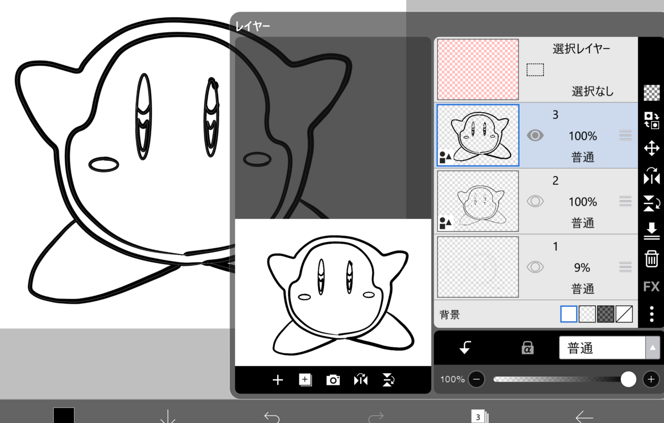Toggle visibility of layer 1
Viewport: 664px width, 423px height.
(535, 267)
